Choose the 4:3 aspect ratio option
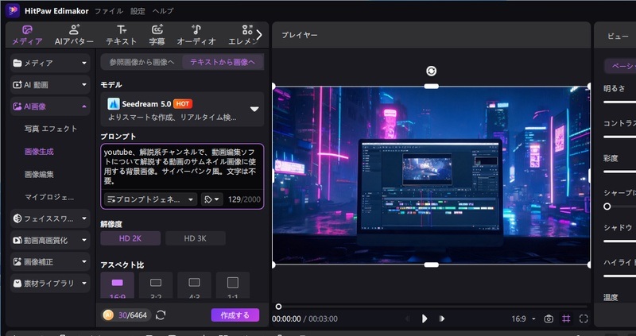This screenshot has height=336, width=636. point(194,286)
